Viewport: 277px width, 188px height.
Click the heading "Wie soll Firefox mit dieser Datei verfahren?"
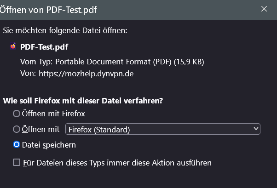(84, 100)
